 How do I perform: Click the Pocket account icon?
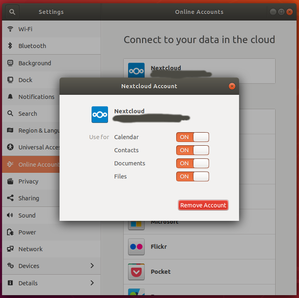[136, 271]
